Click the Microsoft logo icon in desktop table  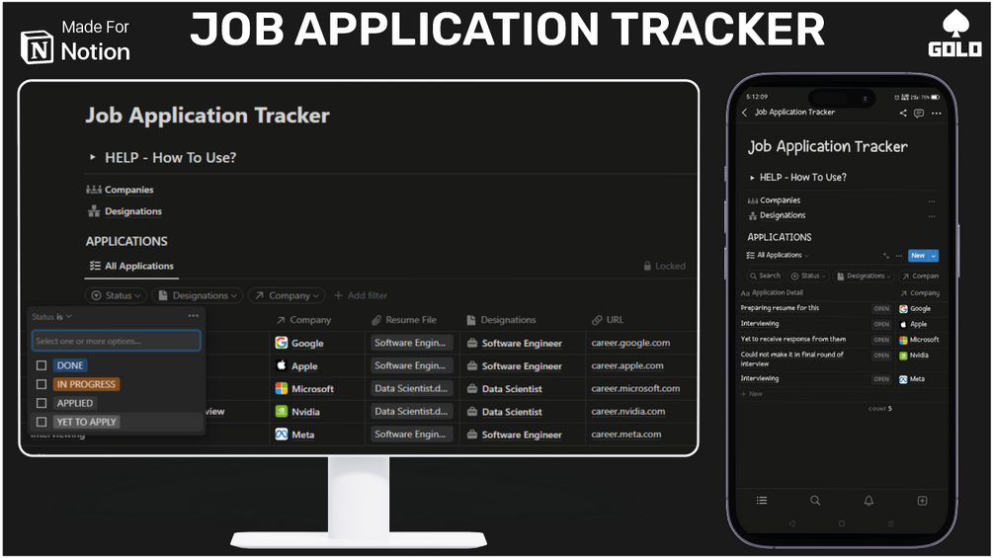pos(282,388)
